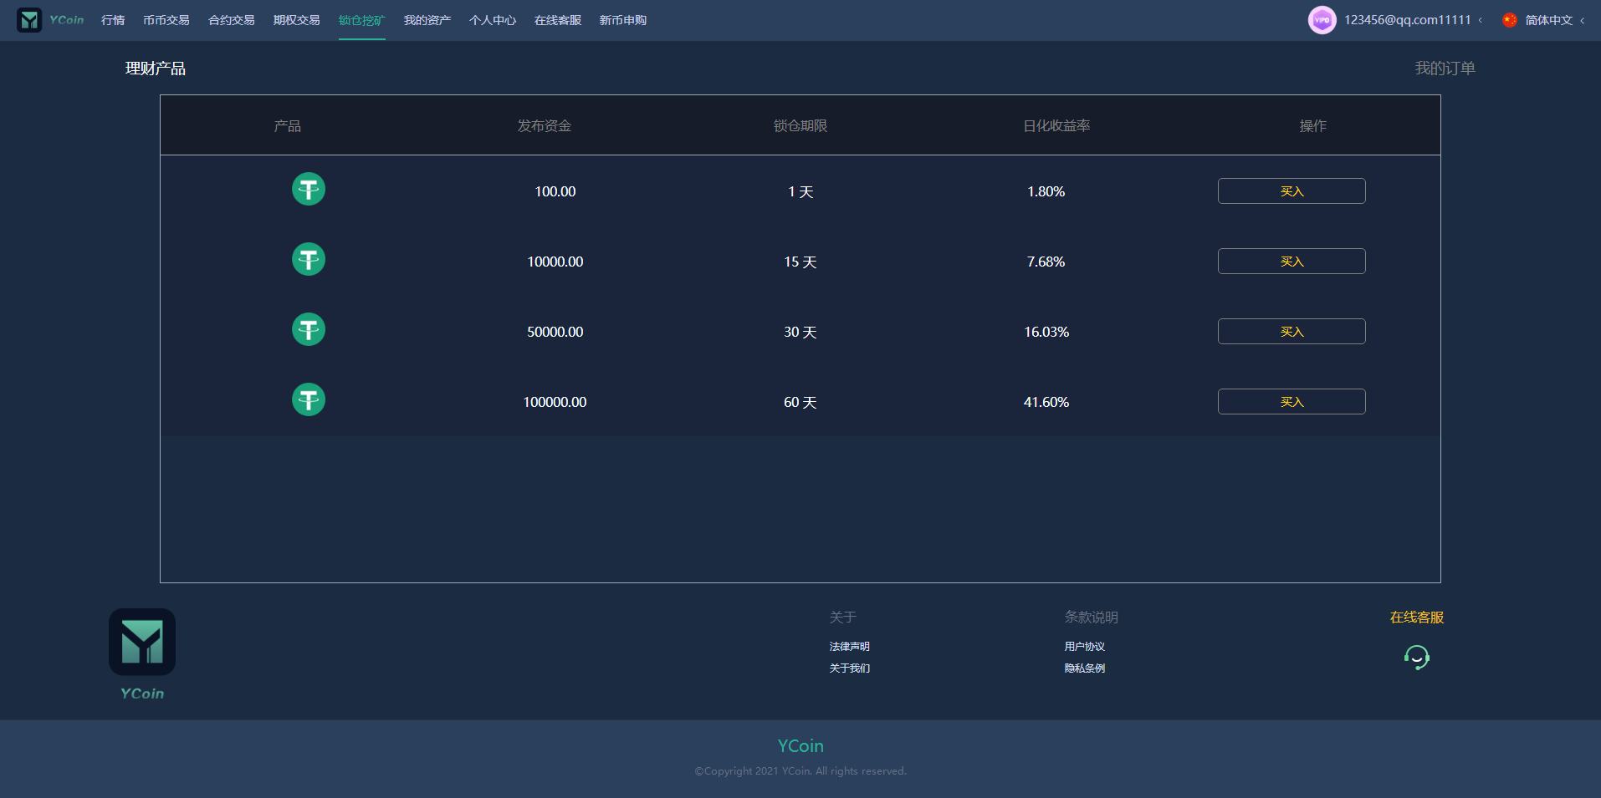
Task: Click the Tether icon in 60 天 row
Action: [309, 400]
